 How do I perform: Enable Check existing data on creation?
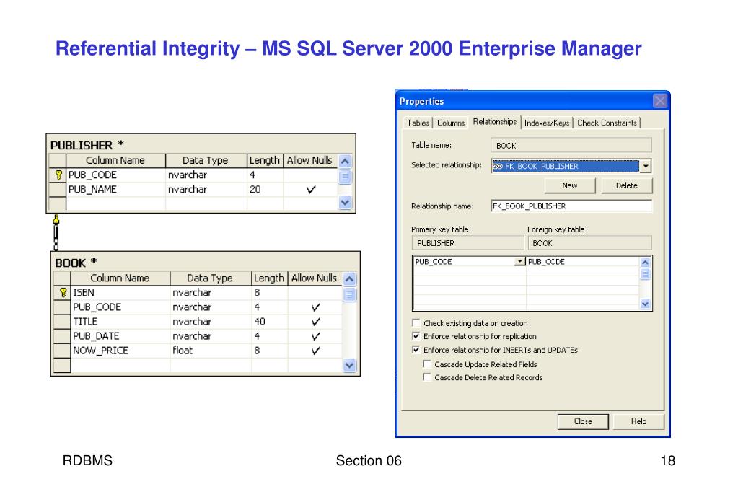point(416,323)
